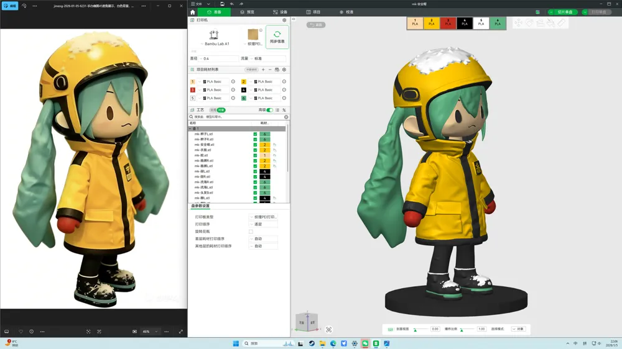Click the object search field
This screenshot has width=622, height=349.
point(237,117)
